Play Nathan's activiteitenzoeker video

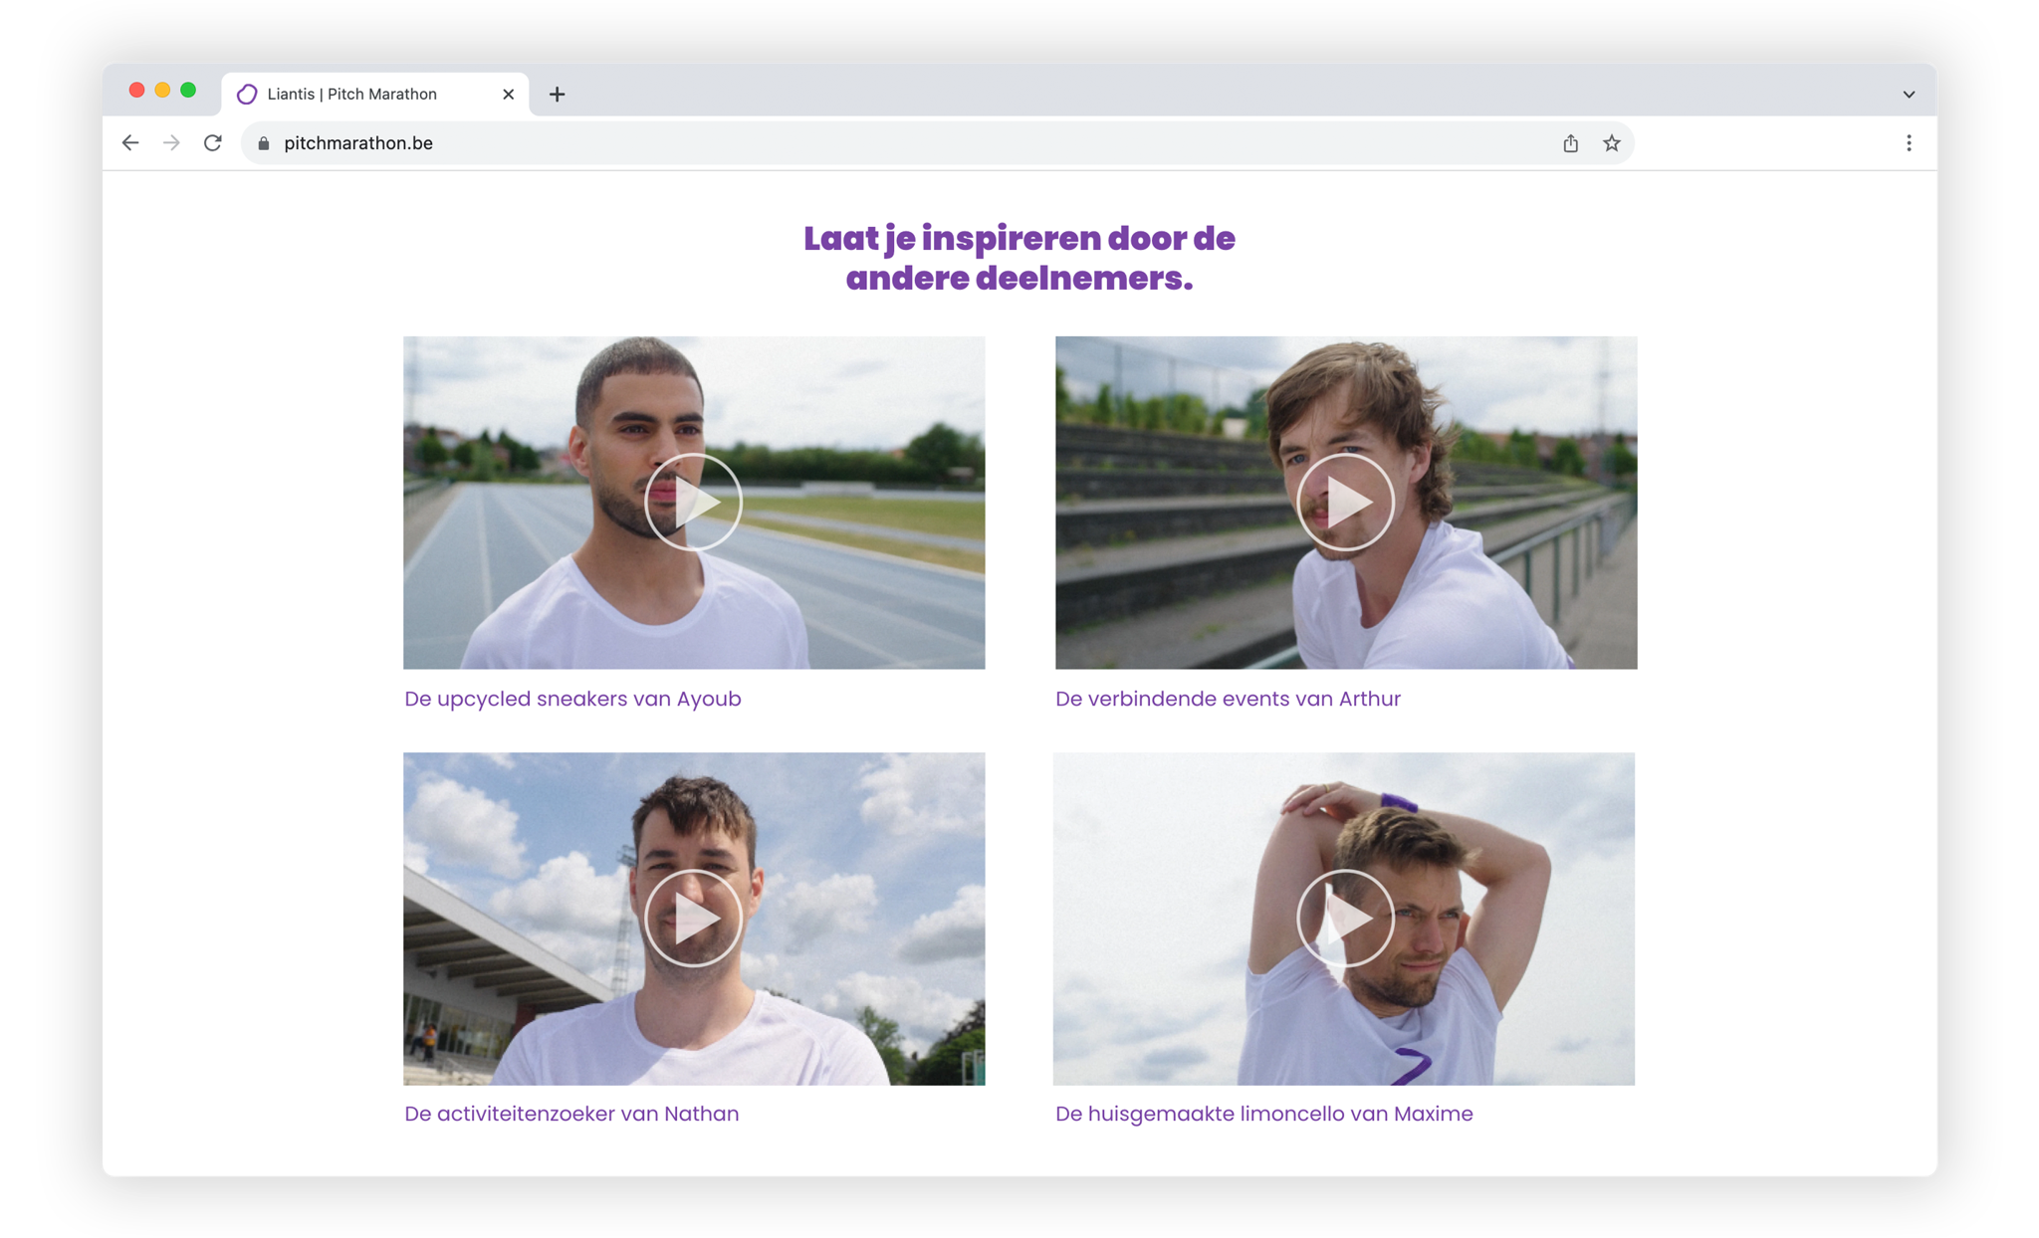tap(694, 918)
